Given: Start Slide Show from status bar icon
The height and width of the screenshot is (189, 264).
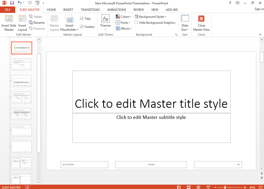Looking at the screenshot, I should coord(208,187).
